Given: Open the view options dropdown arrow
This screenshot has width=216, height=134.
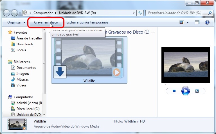Looking at the screenshot, I should point(188,22).
